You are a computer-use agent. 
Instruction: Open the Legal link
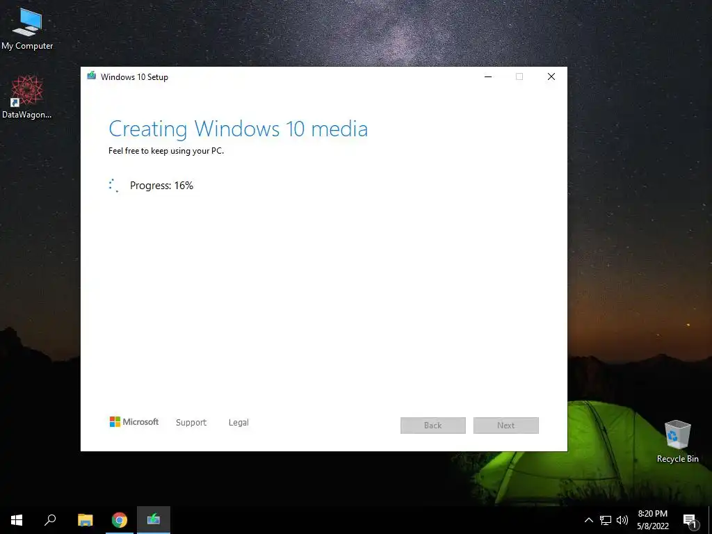tap(238, 422)
